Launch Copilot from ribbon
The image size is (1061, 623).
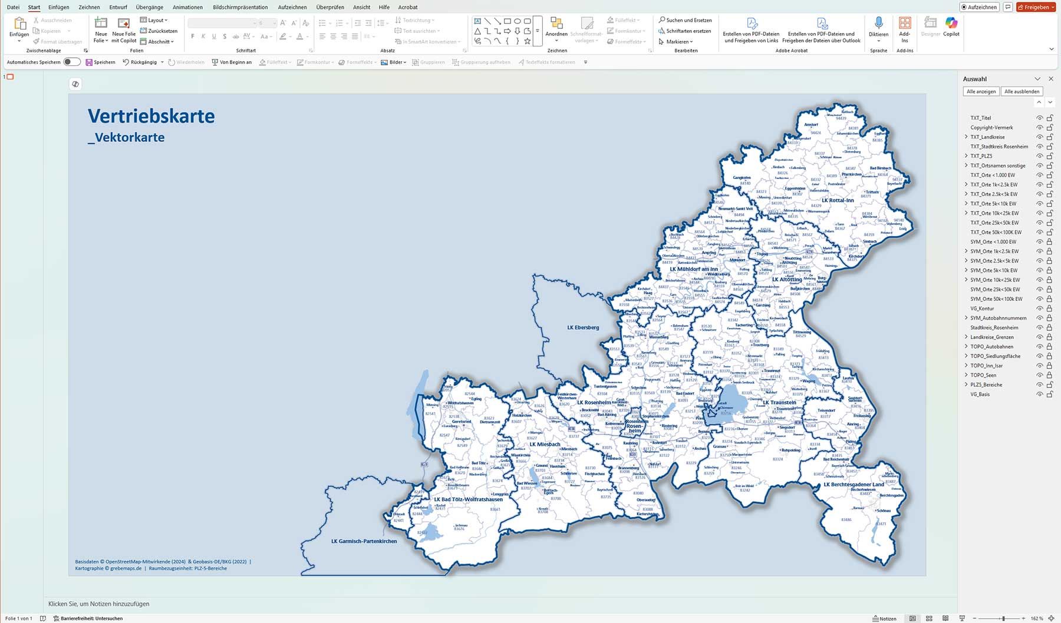pyautogui.click(x=951, y=26)
